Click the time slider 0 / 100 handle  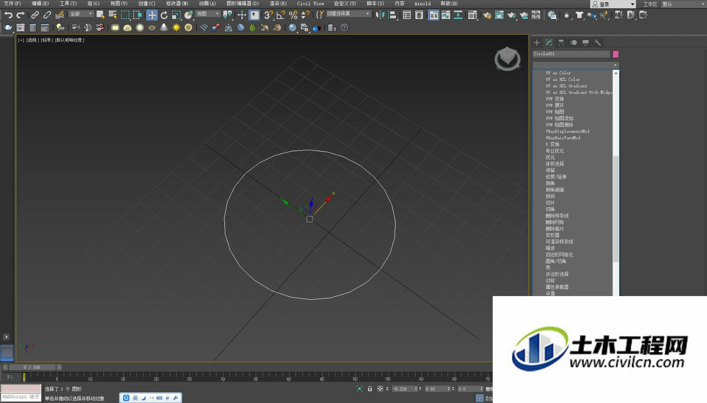pos(32,367)
